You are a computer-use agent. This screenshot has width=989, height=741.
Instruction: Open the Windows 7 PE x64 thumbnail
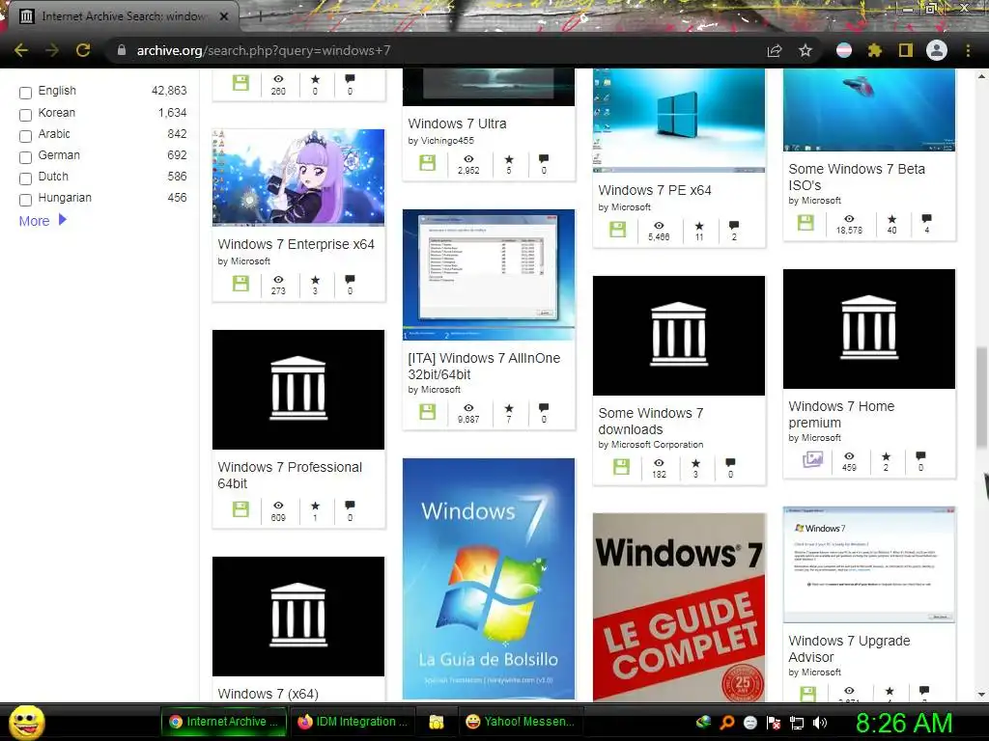coord(679,121)
